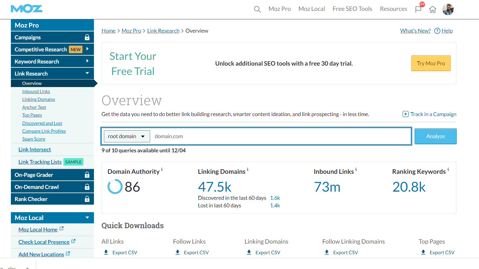Click the Track in a Campaign plus icon

(x=406, y=114)
